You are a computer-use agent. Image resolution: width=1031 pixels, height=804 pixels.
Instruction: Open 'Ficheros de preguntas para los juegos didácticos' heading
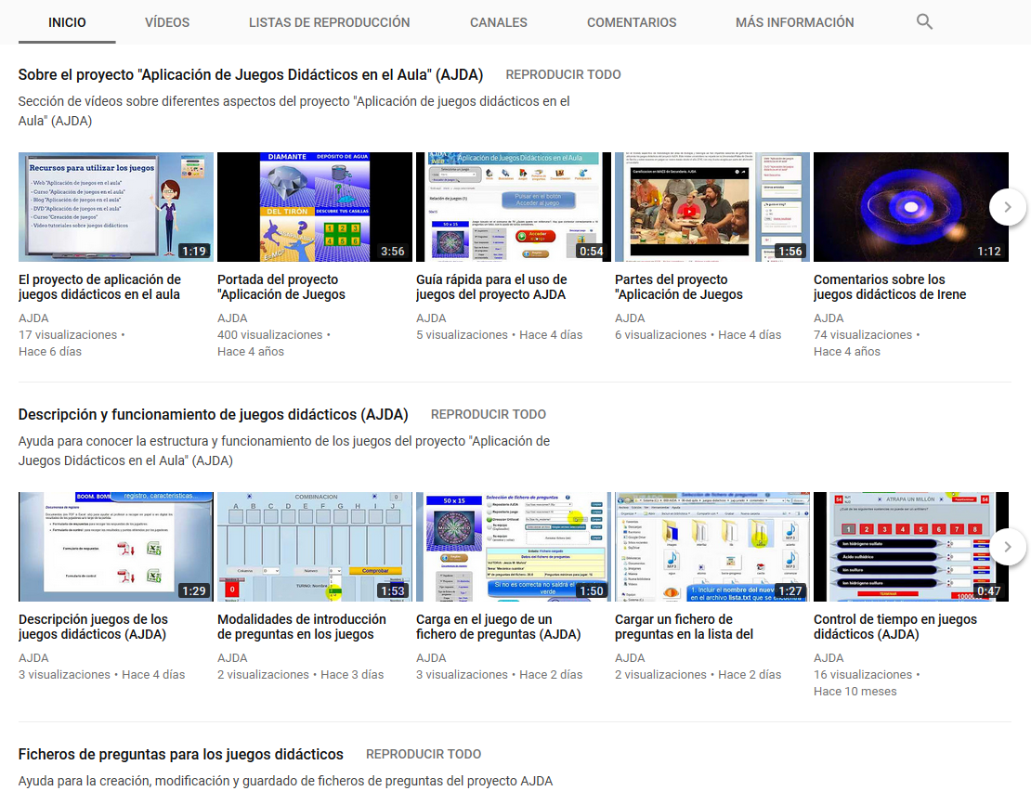[x=181, y=755]
